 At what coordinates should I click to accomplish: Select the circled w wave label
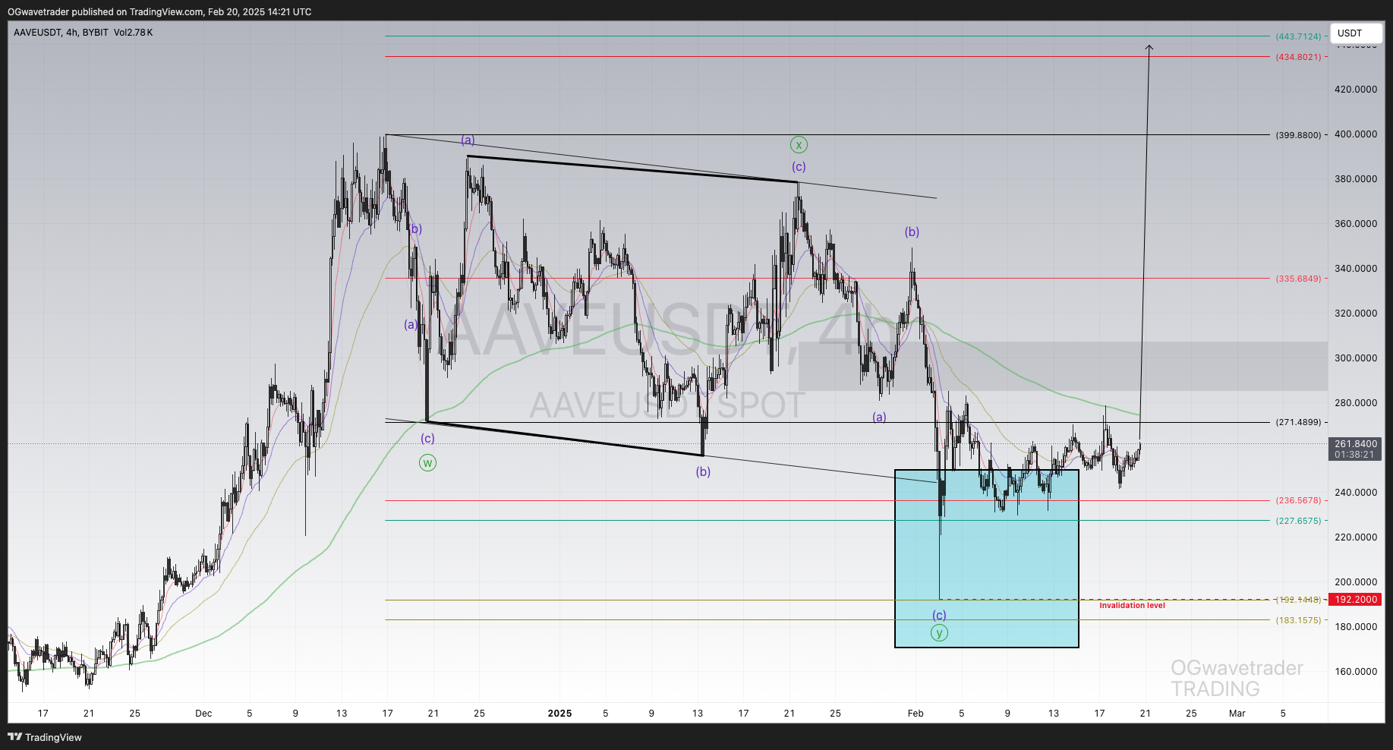pyautogui.click(x=427, y=463)
